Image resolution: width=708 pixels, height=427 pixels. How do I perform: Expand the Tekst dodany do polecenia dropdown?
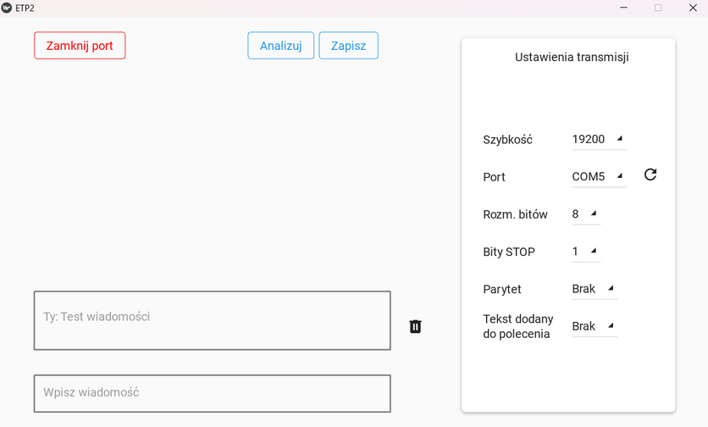(x=594, y=326)
